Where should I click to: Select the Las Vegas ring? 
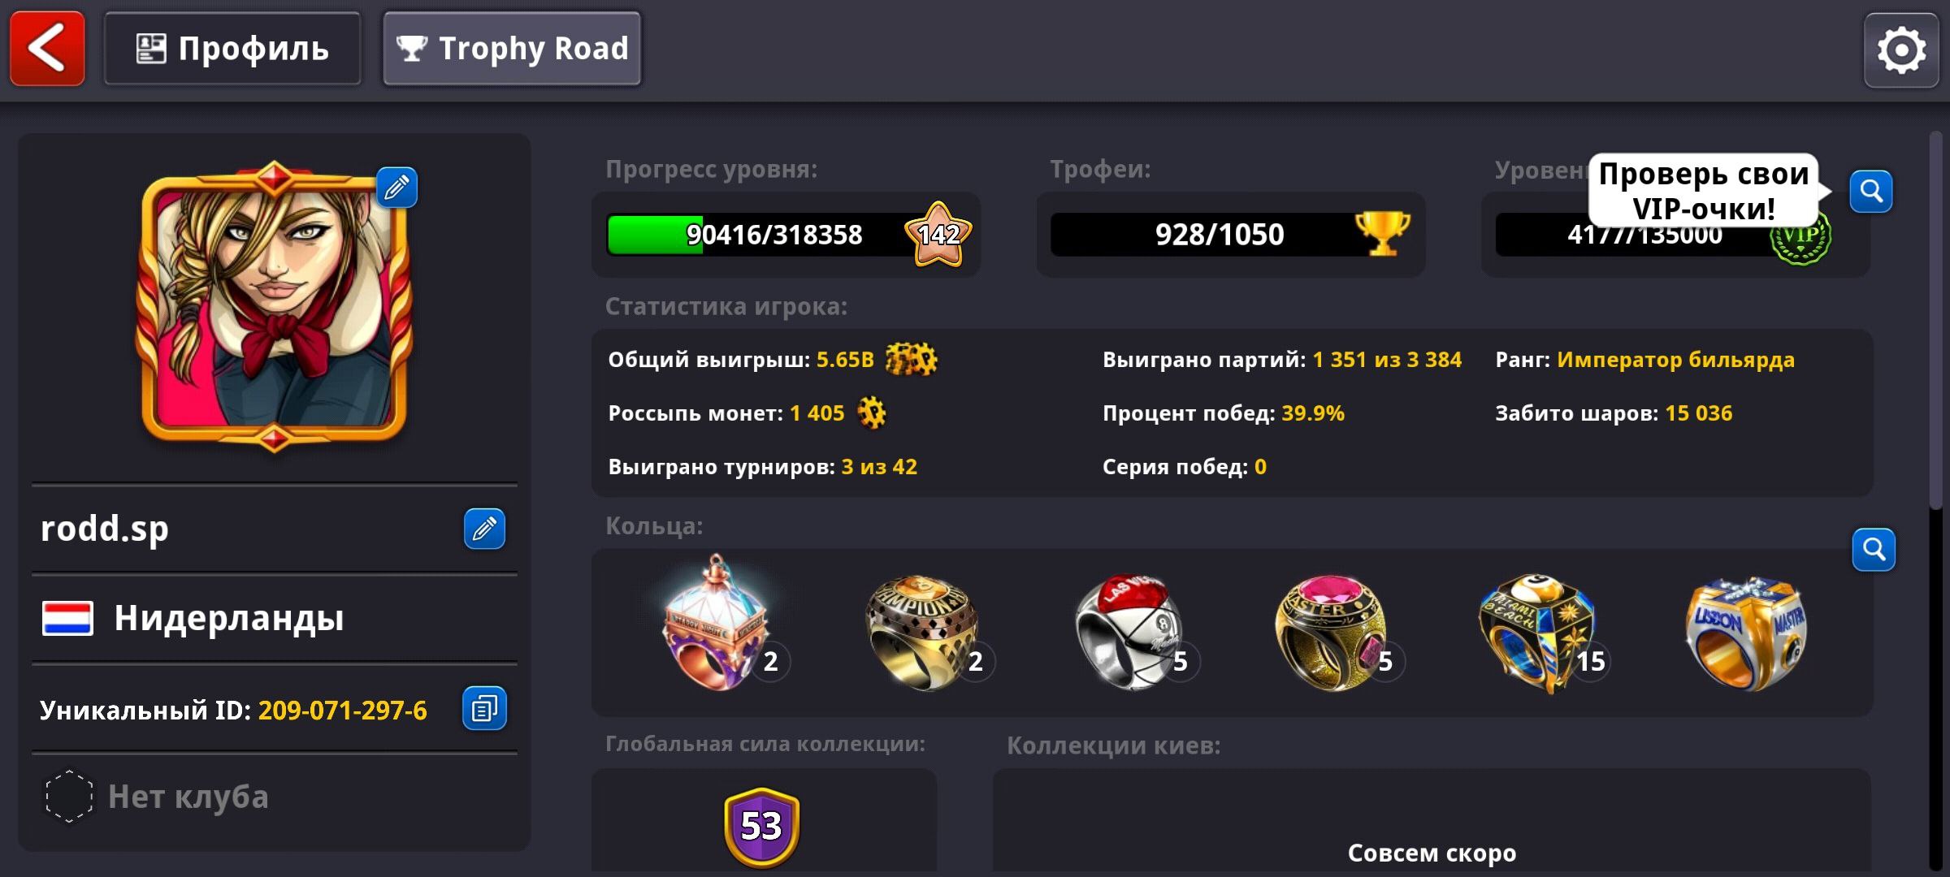pos(1131,633)
